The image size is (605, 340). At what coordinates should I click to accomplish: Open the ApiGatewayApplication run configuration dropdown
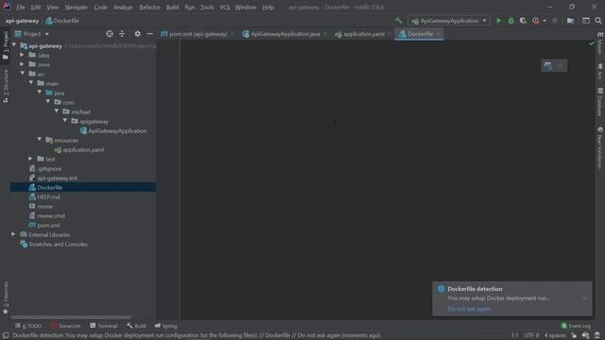(449, 21)
